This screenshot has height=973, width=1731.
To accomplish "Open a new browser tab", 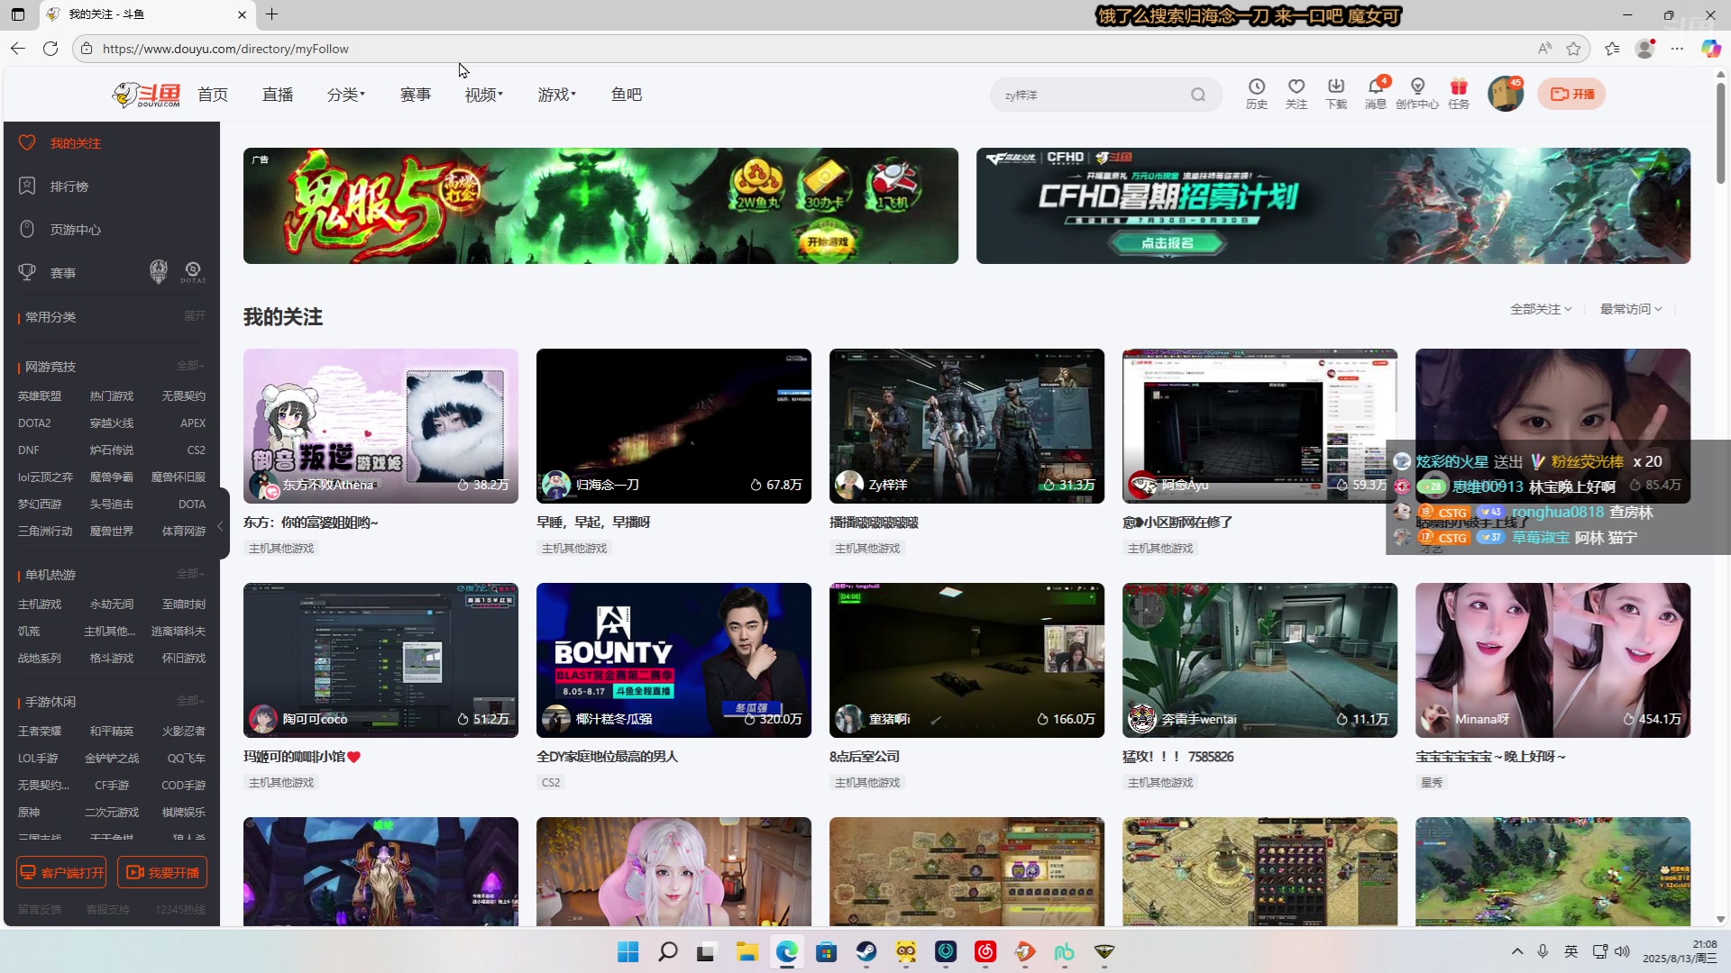I will tap(271, 14).
